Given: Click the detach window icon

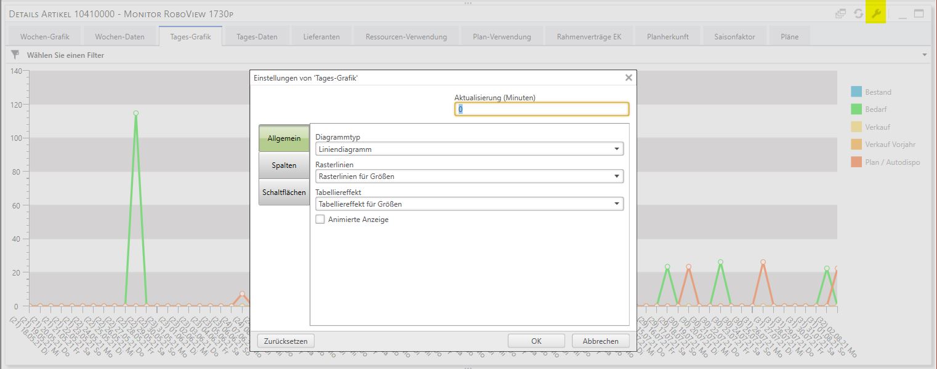Looking at the screenshot, I should (840, 14).
